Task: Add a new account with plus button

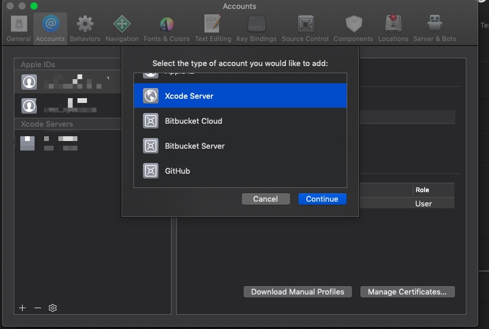Action: 23,308
